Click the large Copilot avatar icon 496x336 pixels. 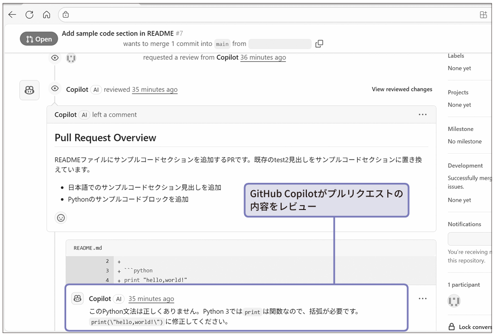click(30, 90)
